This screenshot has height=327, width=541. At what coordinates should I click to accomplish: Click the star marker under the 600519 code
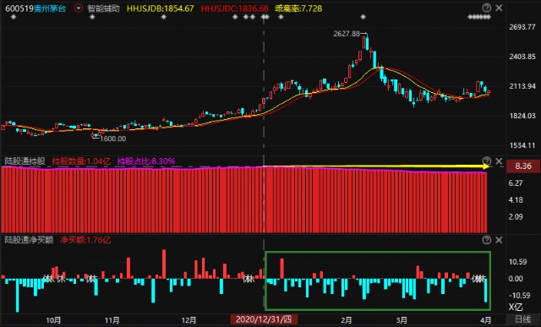14,17
